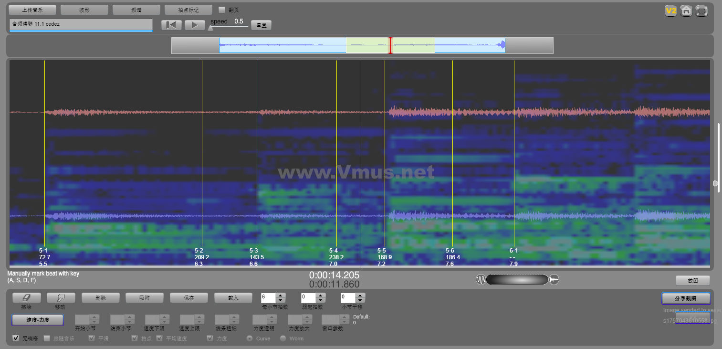The image size is (722, 349).
Task: Select beat marker 5-1
Action: (43, 250)
